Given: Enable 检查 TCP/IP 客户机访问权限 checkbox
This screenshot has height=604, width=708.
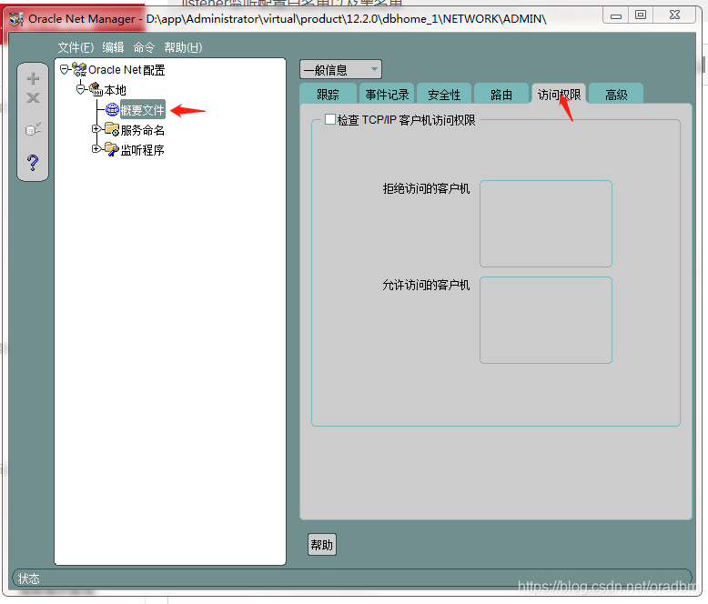Looking at the screenshot, I should pos(330,119).
